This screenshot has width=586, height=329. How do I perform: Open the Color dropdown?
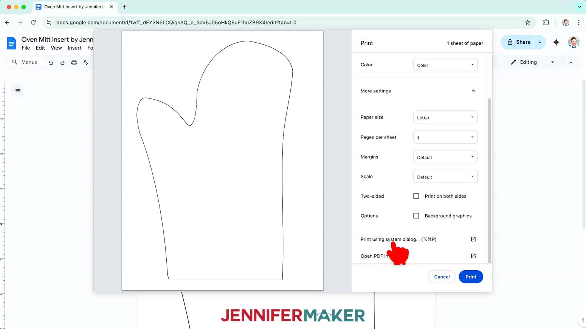click(445, 65)
